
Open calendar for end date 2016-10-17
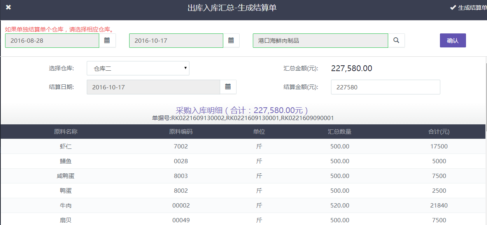coord(231,40)
